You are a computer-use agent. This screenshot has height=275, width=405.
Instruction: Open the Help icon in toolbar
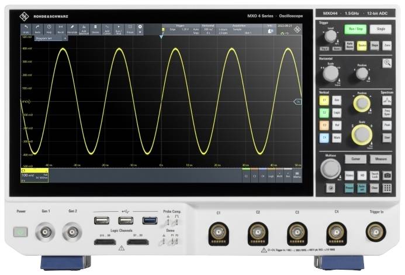point(49,29)
